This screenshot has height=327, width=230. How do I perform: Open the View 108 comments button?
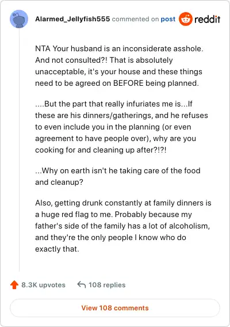pyautogui.click(x=115, y=308)
